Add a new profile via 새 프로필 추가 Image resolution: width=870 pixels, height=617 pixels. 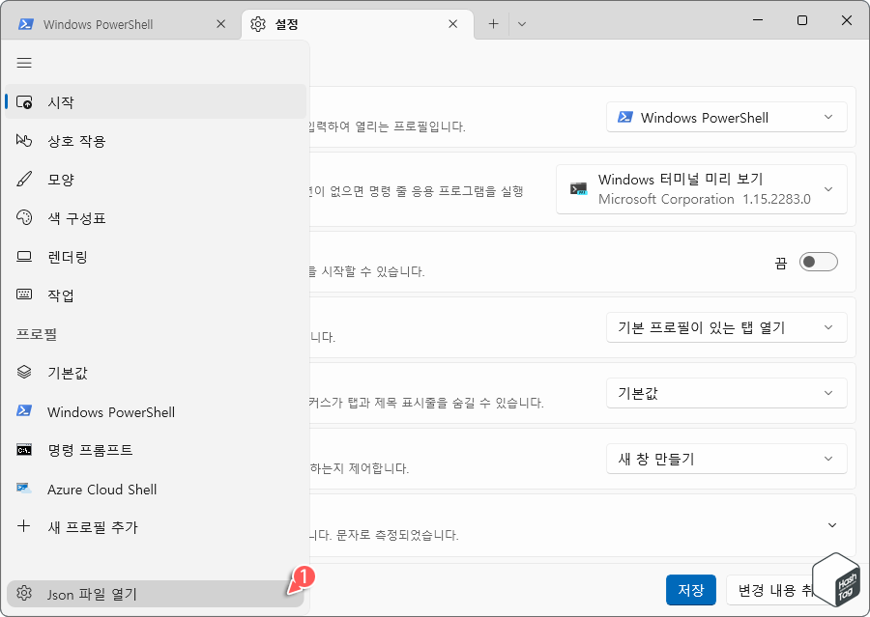[156, 527]
